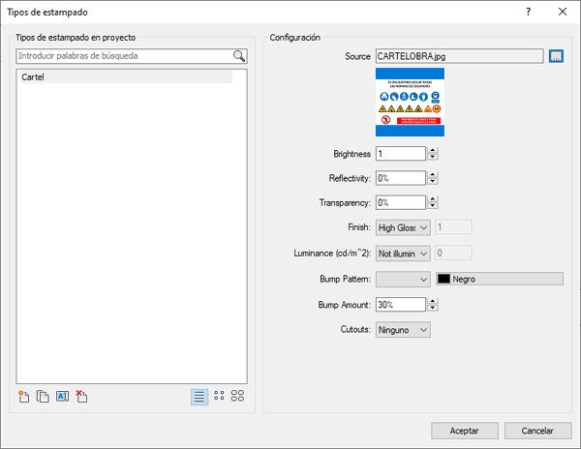581x449 pixels.
Task: Click the duplicate decal icon
Action: [43, 396]
